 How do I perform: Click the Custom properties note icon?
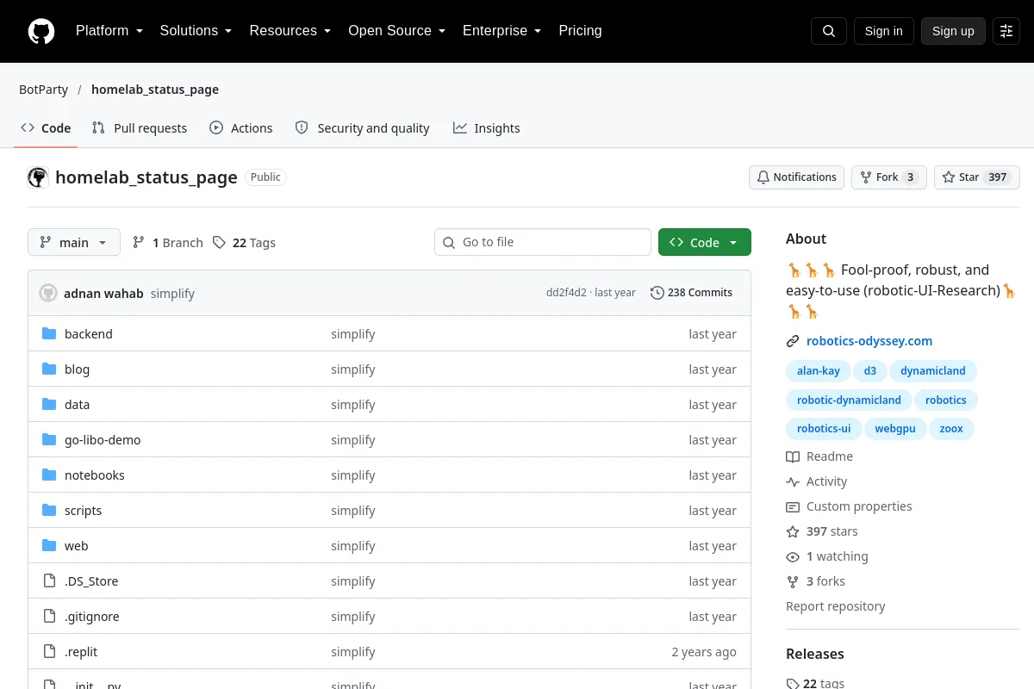793,506
